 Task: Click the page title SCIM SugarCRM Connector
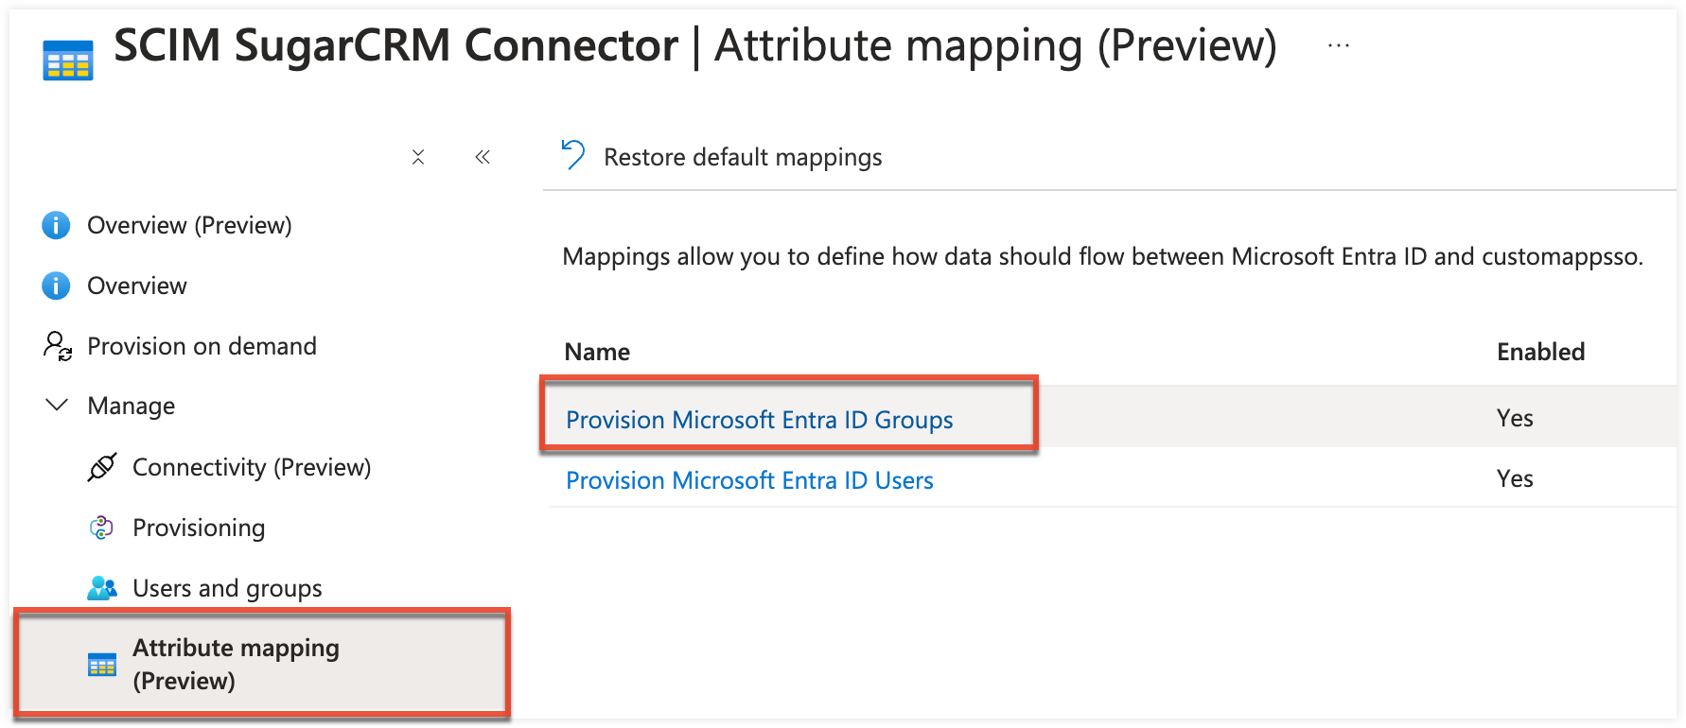click(x=395, y=45)
